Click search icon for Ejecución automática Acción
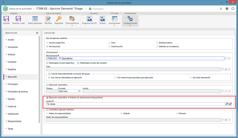The width and height of the screenshot is (238, 138). pyautogui.click(x=222, y=91)
